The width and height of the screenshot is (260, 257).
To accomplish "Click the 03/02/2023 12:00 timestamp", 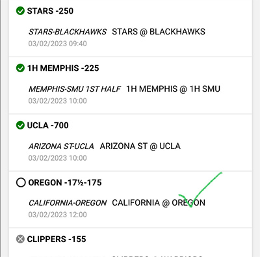I will (57, 215).
